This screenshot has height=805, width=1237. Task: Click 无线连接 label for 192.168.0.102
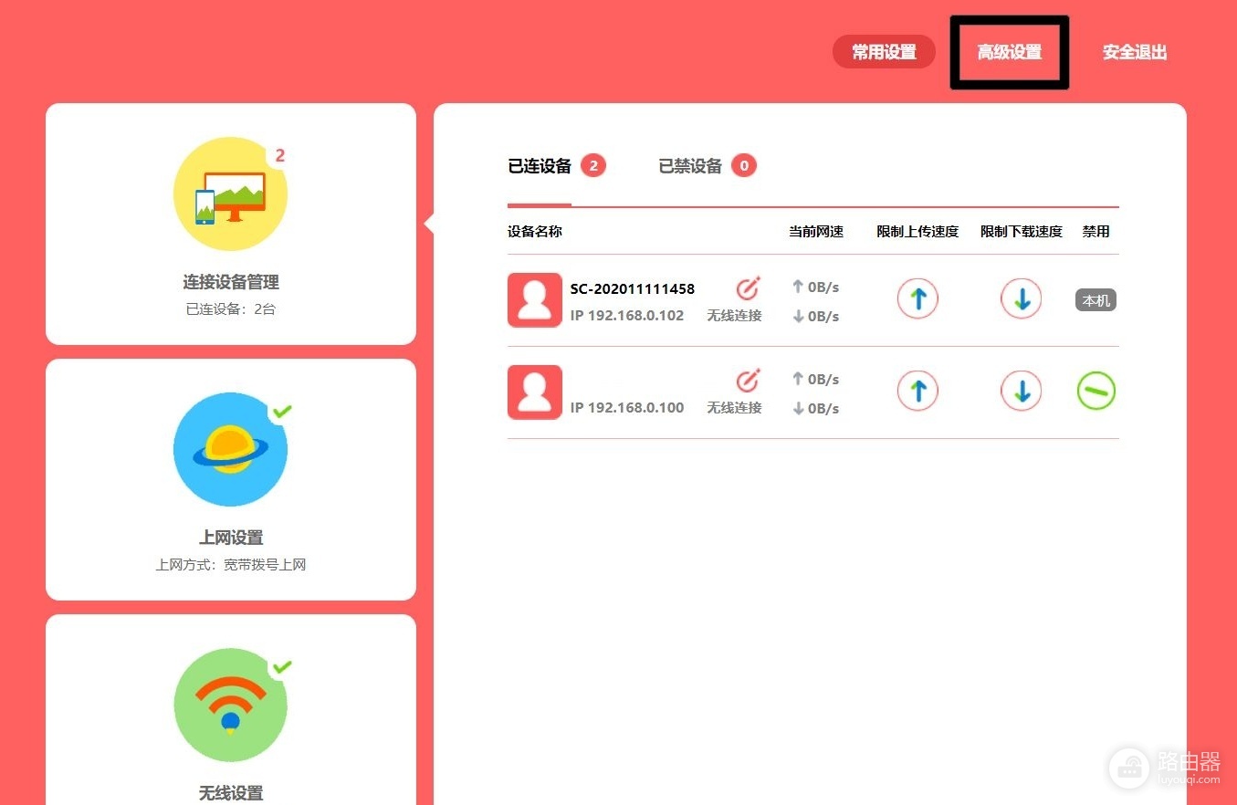tap(734, 316)
